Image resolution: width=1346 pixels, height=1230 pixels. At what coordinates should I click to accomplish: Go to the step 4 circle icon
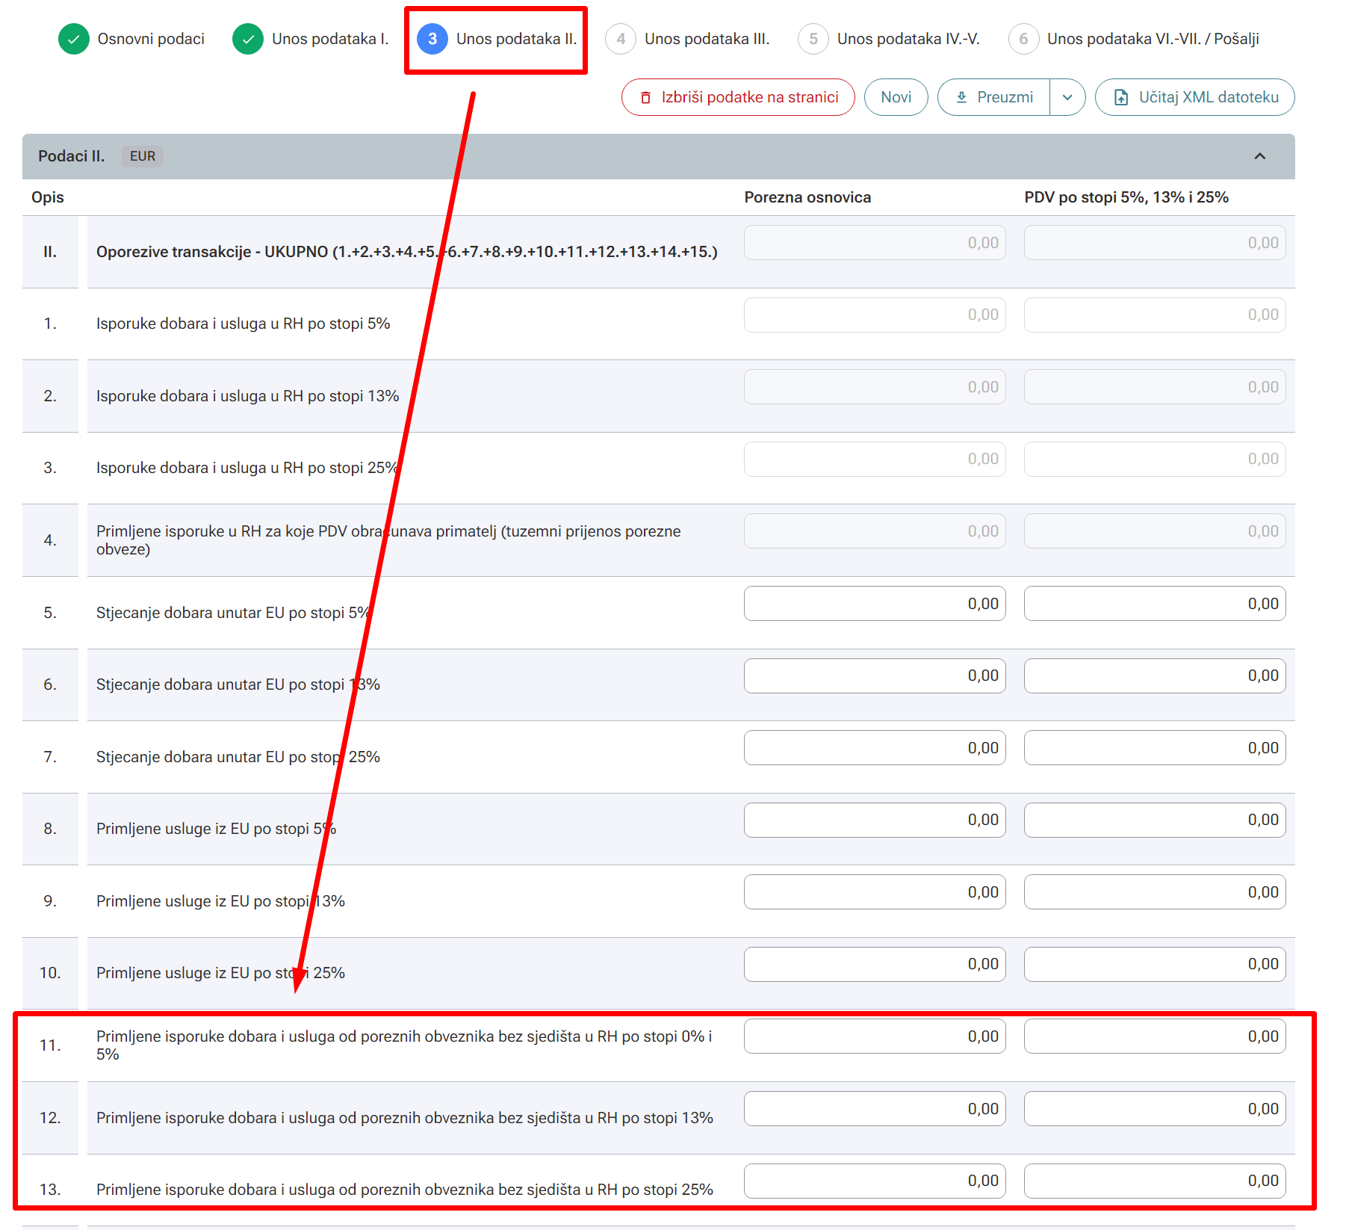(x=621, y=39)
